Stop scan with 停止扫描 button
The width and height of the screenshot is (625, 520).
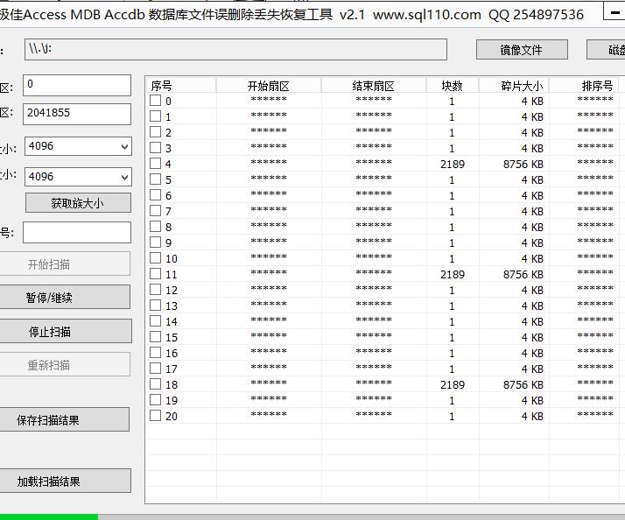[x=65, y=331]
